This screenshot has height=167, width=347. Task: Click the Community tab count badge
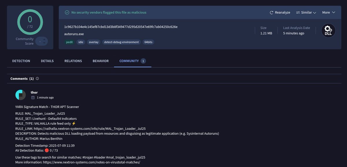(143, 61)
